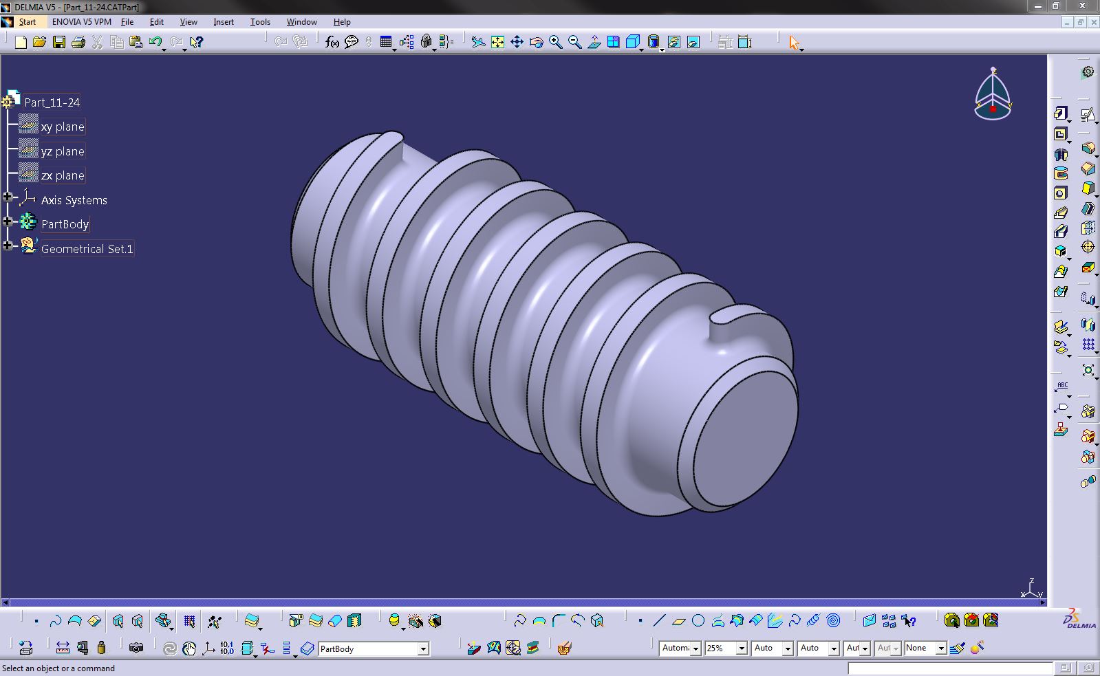Select the zx plane in the tree
Viewport: 1100px width, 676px height.
click(x=63, y=175)
